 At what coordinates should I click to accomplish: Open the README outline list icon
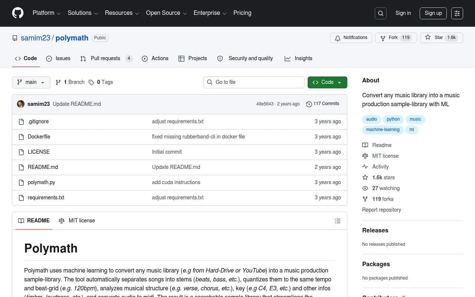338,221
